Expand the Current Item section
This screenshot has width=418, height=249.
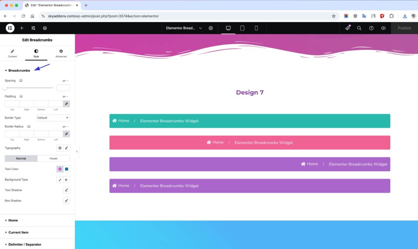tap(37, 233)
